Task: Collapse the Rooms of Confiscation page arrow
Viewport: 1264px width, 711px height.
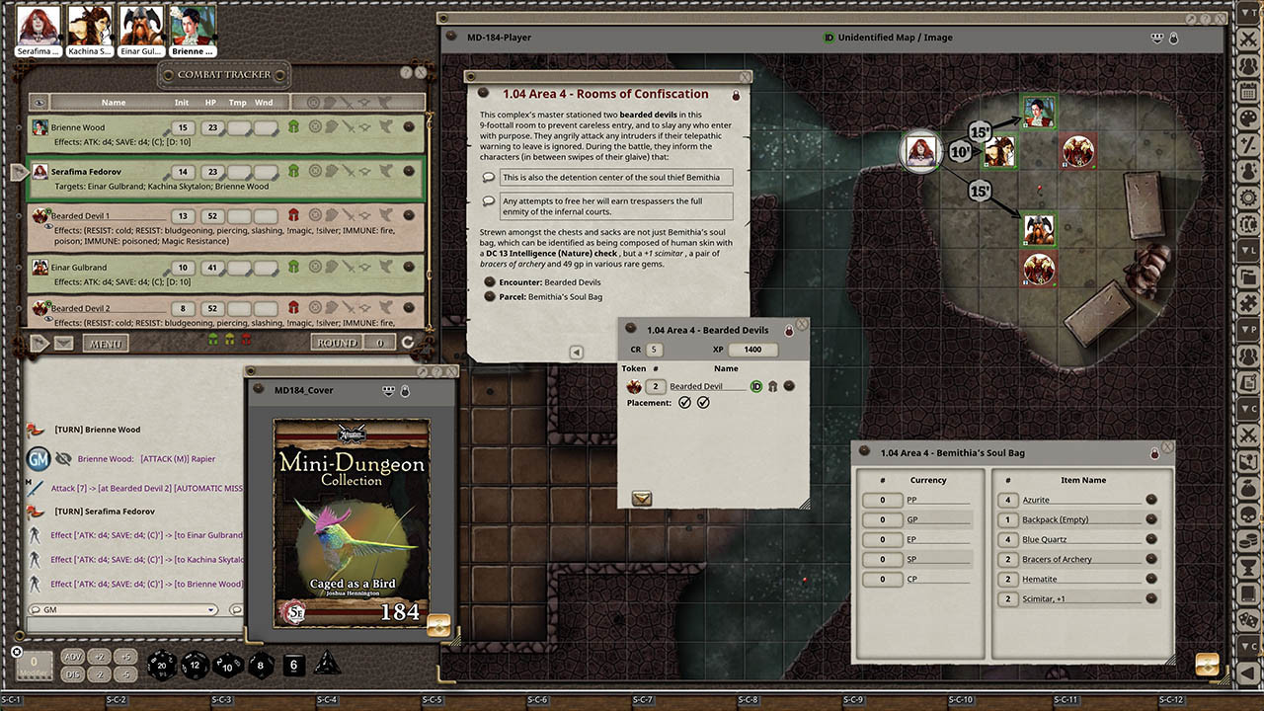Action: (577, 353)
